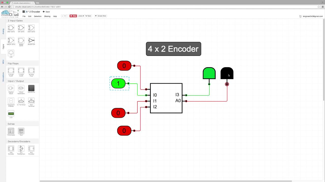
Task: Switch to the Digital side tab
Action: click(3, 47)
